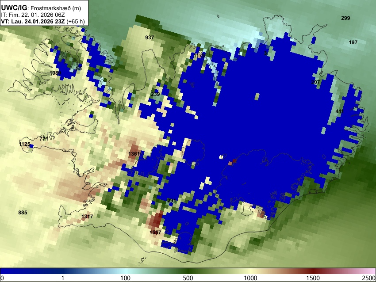Click the 100 tick on the color scale
Viewport: 376px width, 282px height.
click(x=126, y=278)
